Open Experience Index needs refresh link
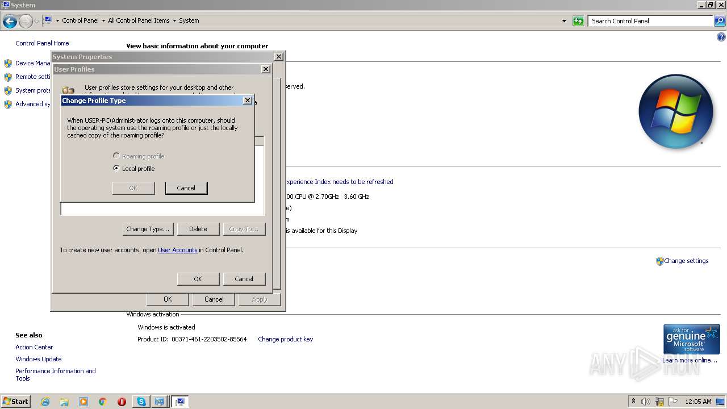727x409 pixels. [x=339, y=182]
